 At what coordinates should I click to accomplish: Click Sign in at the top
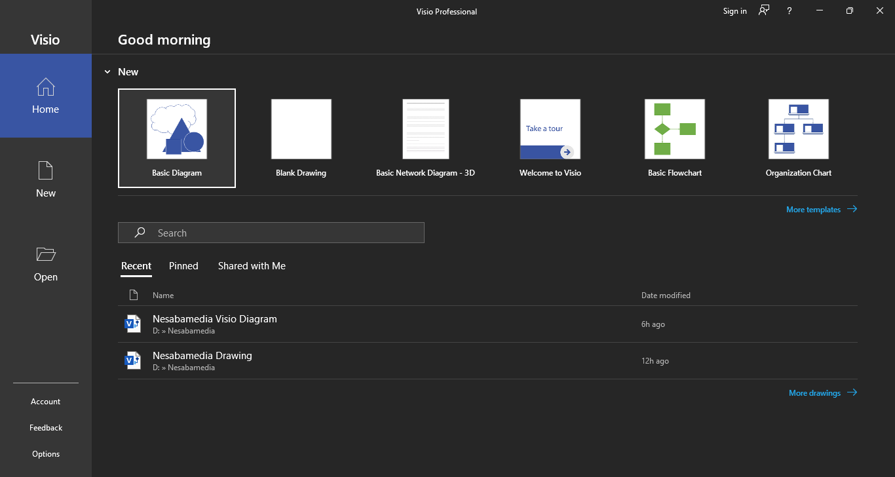coord(734,11)
